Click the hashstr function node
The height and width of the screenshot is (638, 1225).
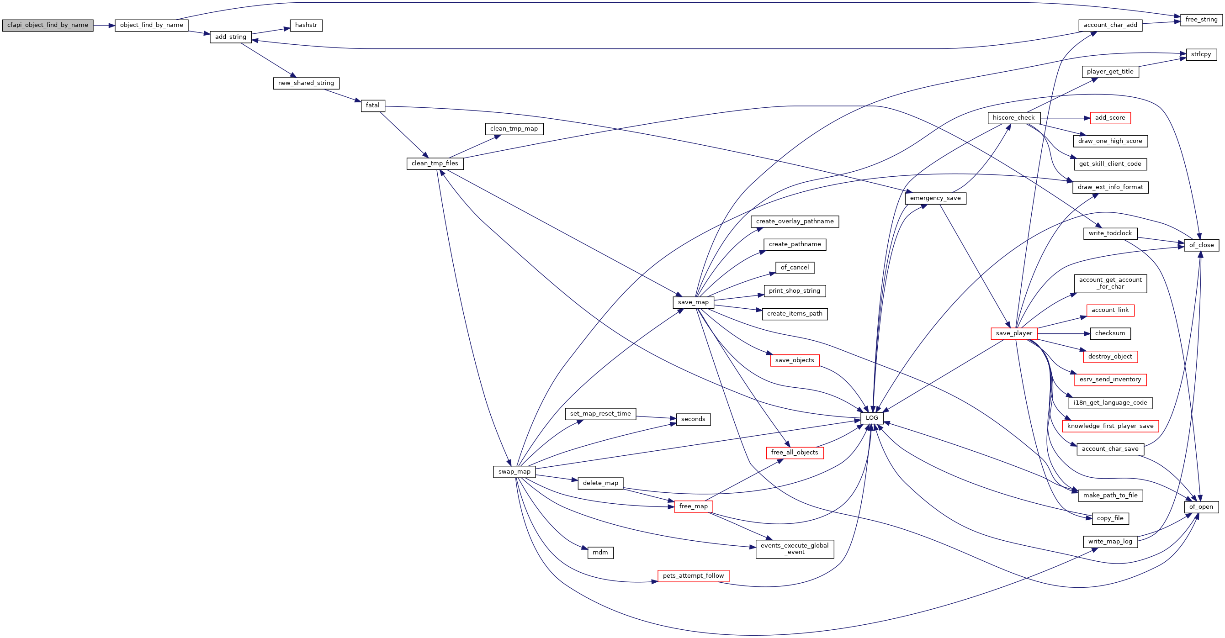[306, 26]
